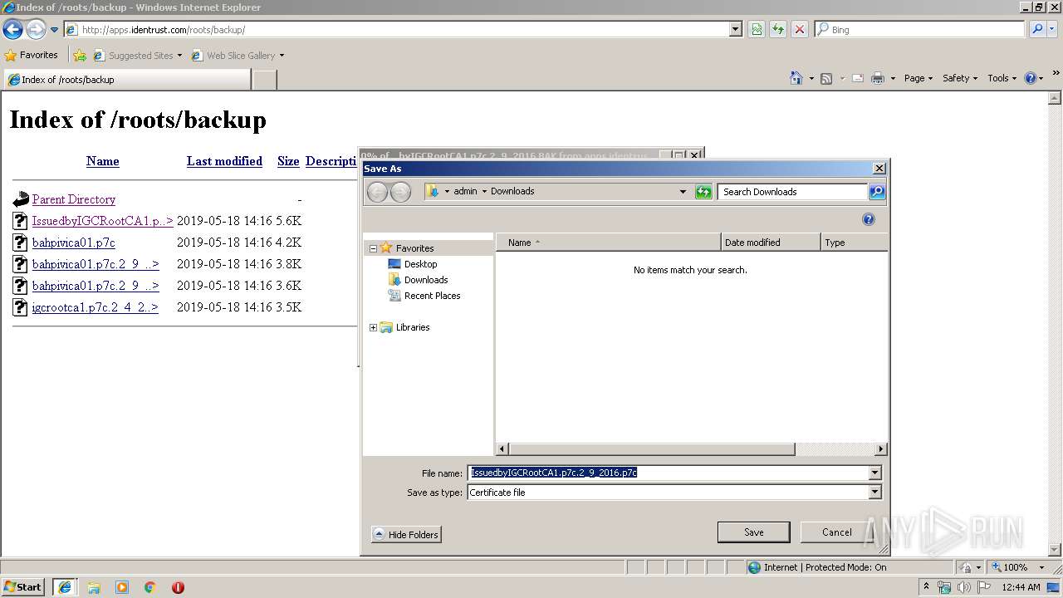
Task: Click the RSS Feeds icon
Action: click(x=826, y=78)
